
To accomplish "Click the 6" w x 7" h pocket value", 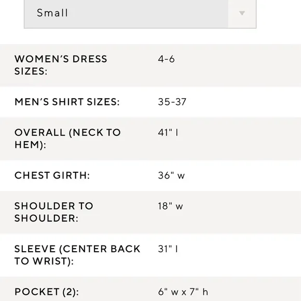I will click(x=183, y=292).
